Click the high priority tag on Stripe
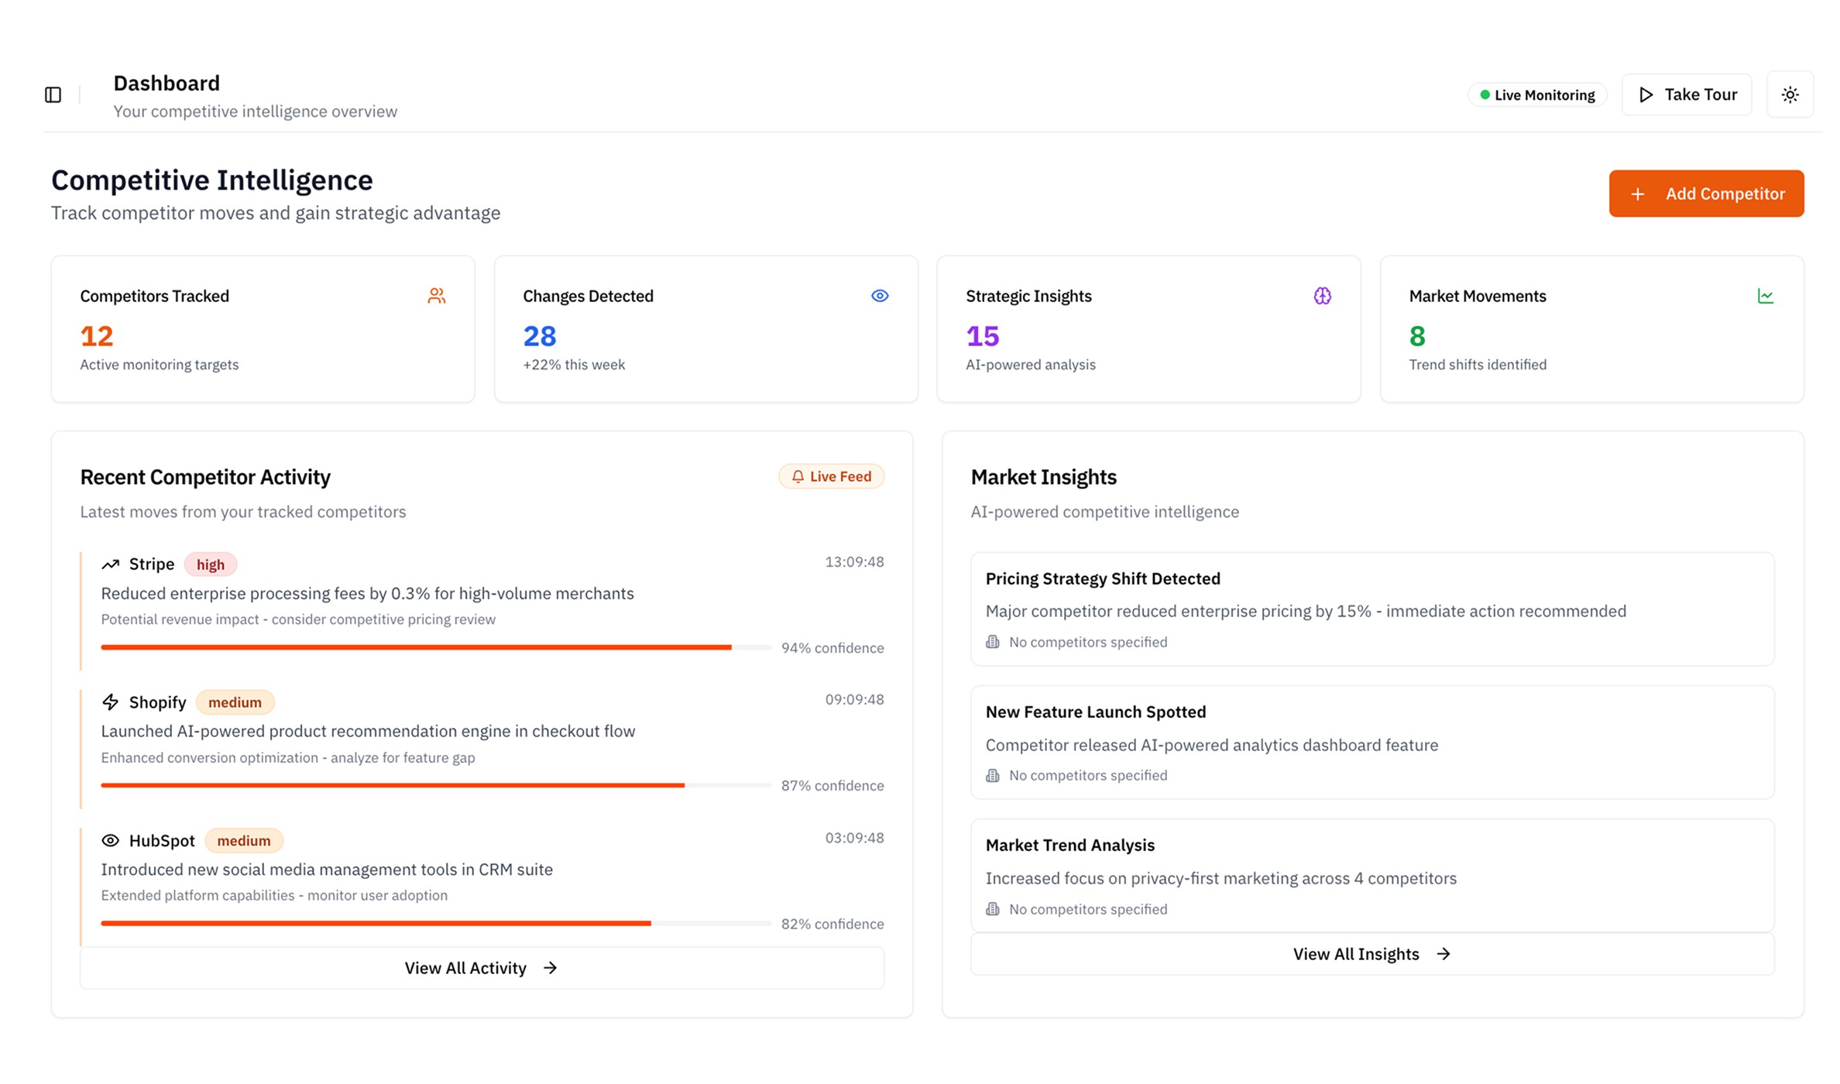This screenshot has height=1084, width=1840. click(210, 564)
